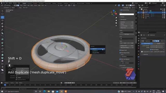Select the Select Box tool icon

(x=2, y=11)
